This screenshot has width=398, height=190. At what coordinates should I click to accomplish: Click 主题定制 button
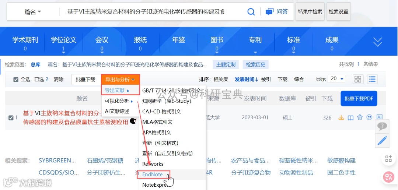click(x=226, y=64)
